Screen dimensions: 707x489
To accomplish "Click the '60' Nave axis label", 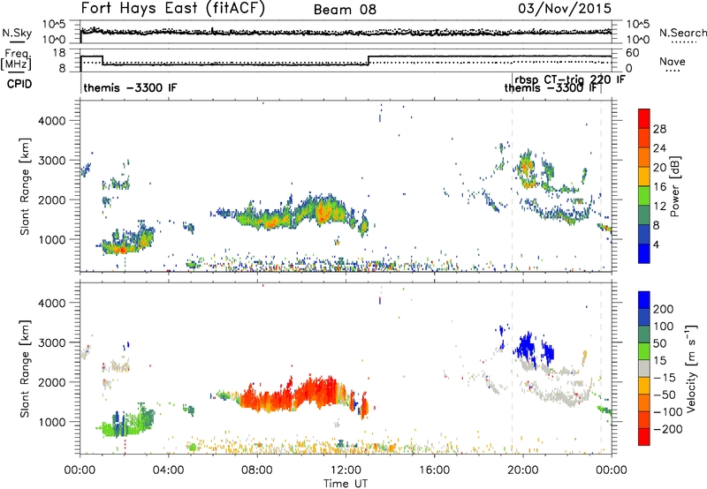I will click(632, 53).
